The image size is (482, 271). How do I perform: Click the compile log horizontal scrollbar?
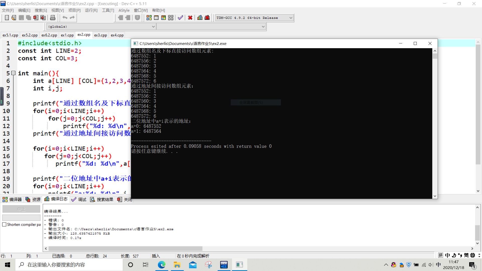(x=126, y=248)
